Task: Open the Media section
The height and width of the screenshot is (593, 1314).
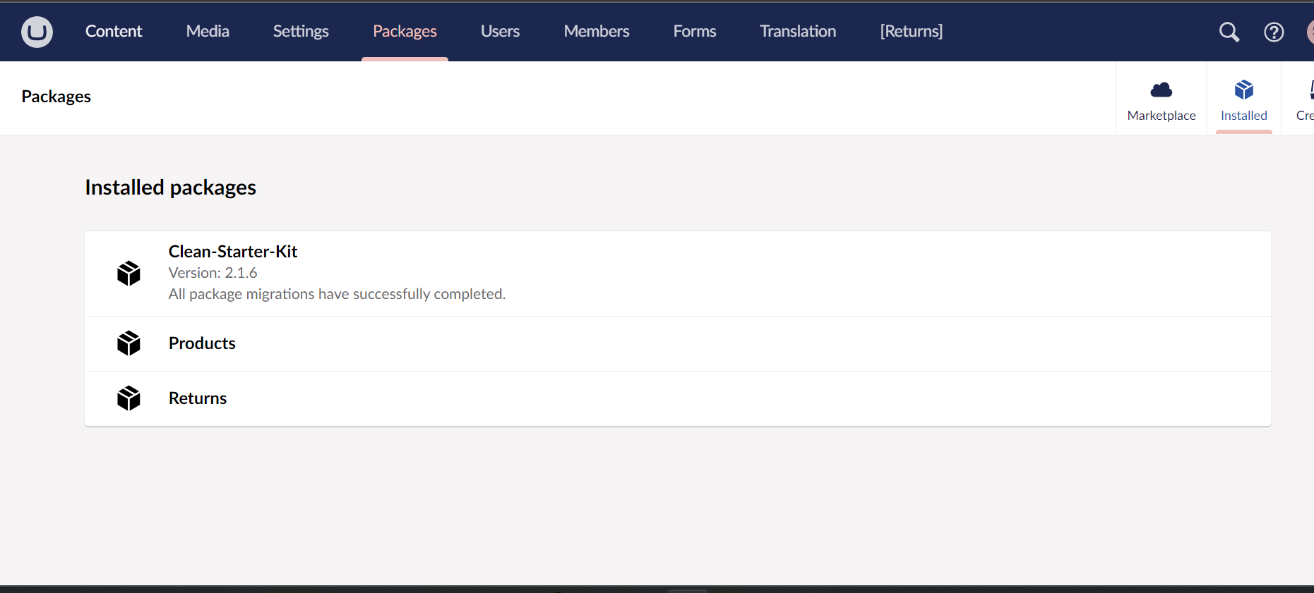Action: [208, 31]
